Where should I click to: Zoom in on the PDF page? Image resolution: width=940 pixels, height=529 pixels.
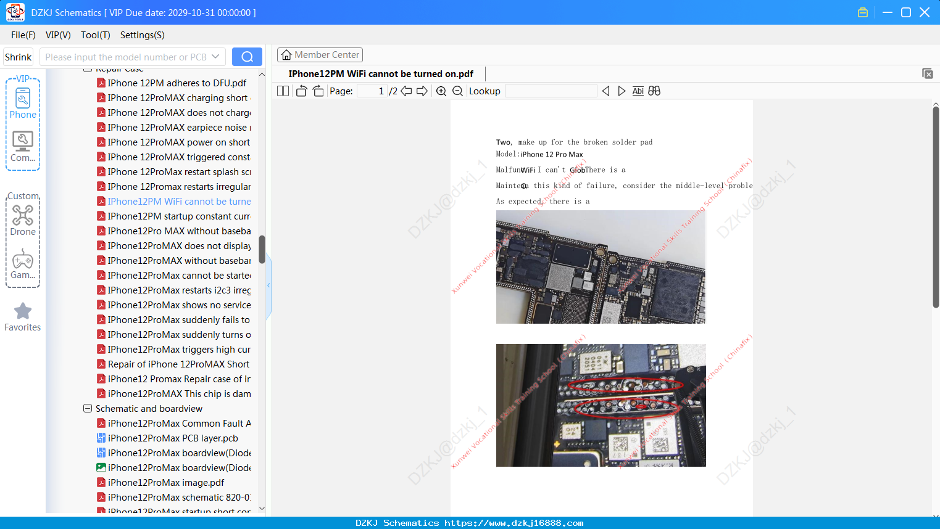pos(441,91)
